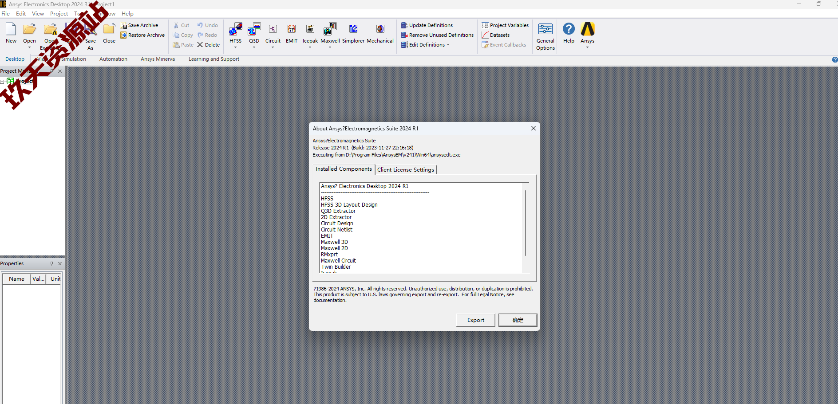Screen dimensions: 838x404
Task: Open the Help menu
Action: [x=127, y=14]
